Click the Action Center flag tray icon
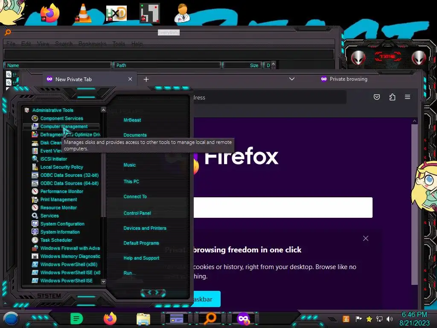437x328 pixels. point(358,319)
